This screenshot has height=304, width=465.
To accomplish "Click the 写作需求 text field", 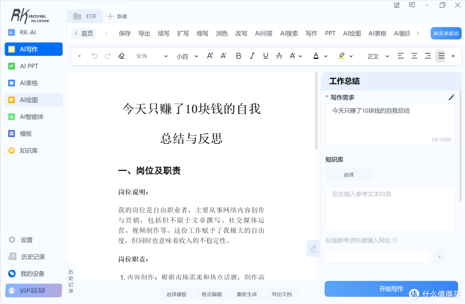I will click(390, 124).
